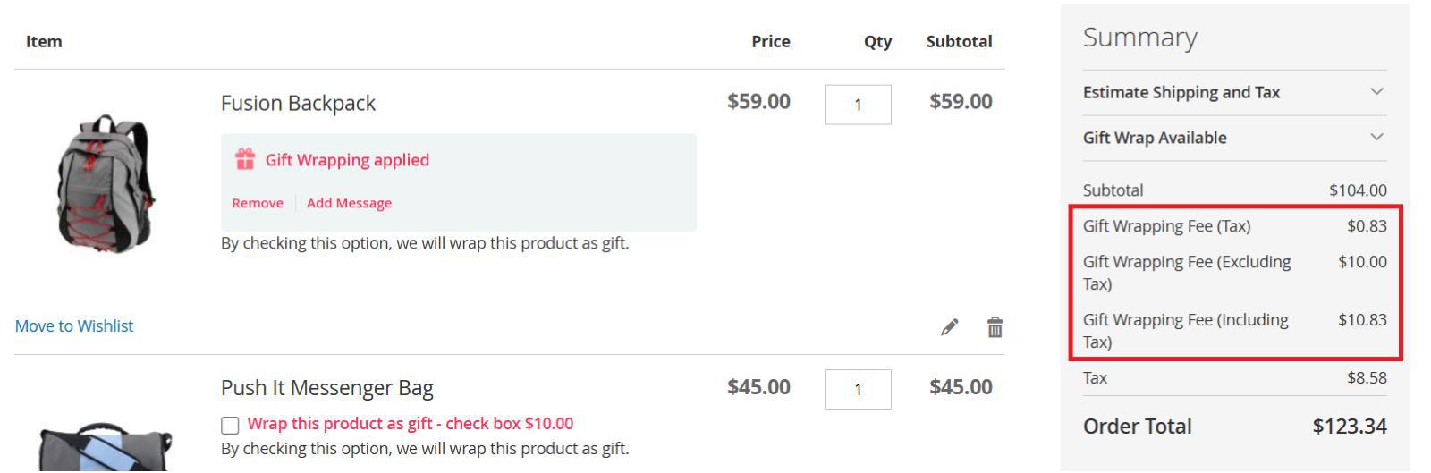Screen dimensions: 1431x473
Task: Tick the wrap this product as gift checkbox
Action: tap(230, 425)
